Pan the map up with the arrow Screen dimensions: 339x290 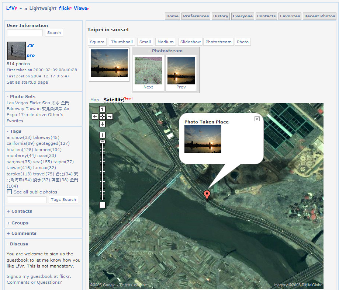tap(102, 109)
